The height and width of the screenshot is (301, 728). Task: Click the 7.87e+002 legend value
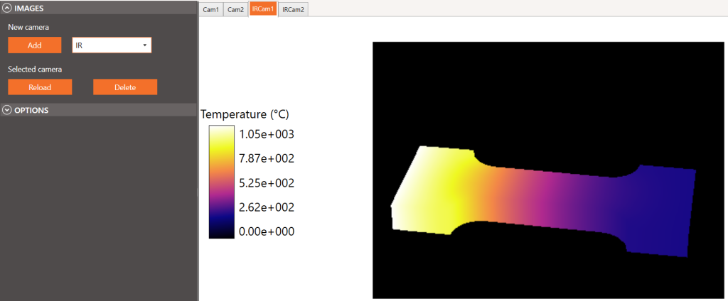tap(267, 158)
